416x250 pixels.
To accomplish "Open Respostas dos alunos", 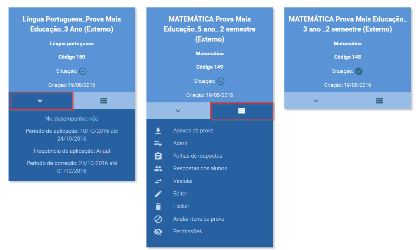I will click(x=200, y=168).
